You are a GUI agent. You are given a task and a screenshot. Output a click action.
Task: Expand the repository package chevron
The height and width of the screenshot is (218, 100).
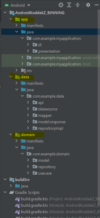28,167
